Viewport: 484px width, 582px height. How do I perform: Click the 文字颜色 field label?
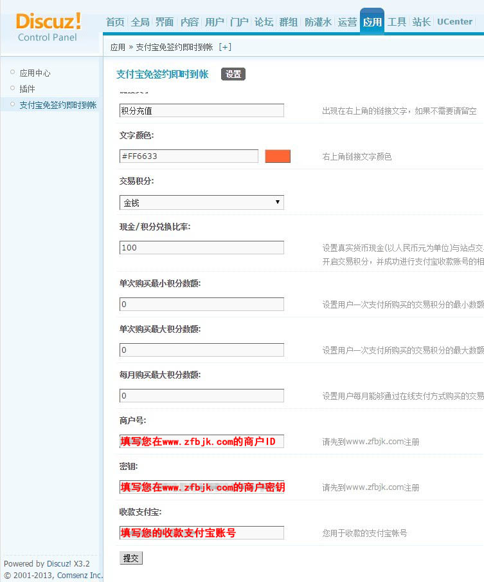136,135
